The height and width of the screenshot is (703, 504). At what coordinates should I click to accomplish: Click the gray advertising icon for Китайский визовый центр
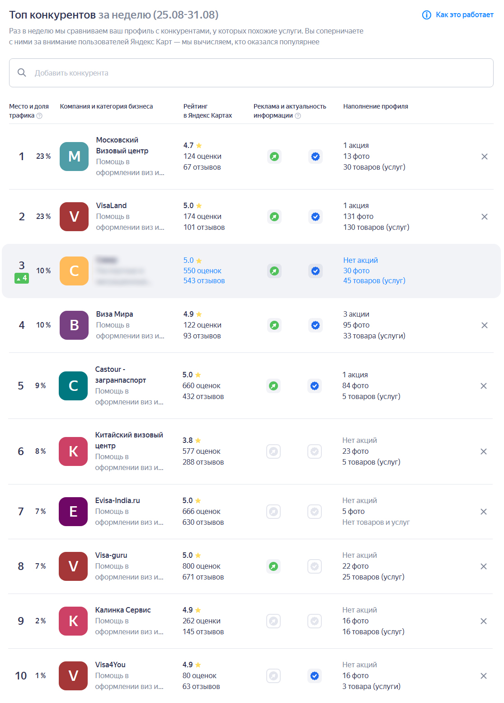[273, 451]
